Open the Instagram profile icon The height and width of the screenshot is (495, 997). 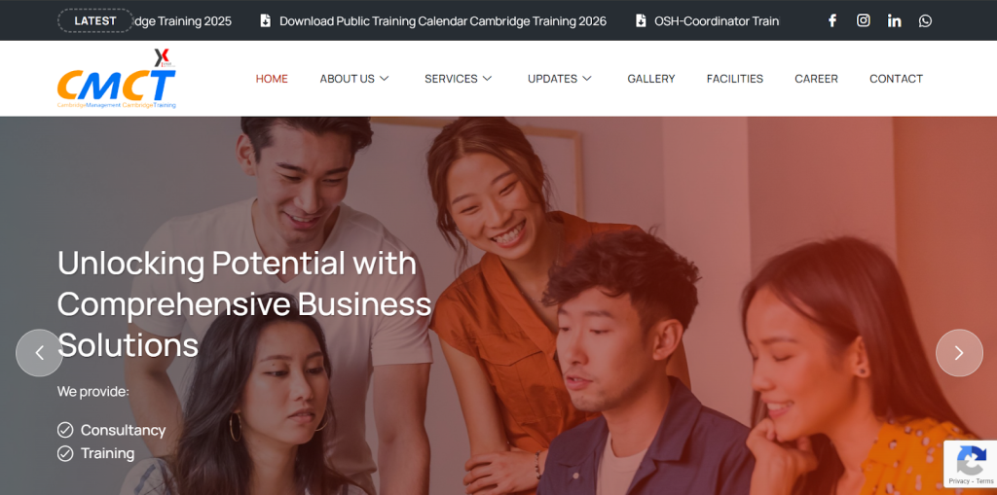pos(863,20)
